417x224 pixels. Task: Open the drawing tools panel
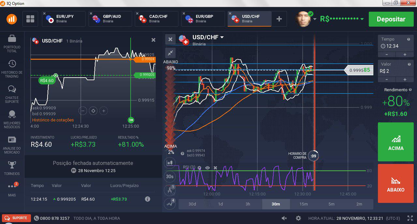point(170,190)
